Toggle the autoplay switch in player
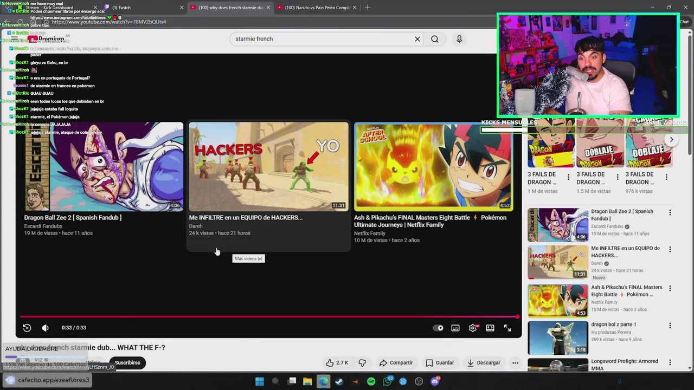Viewport: 694px width, 390px height. point(438,328)
